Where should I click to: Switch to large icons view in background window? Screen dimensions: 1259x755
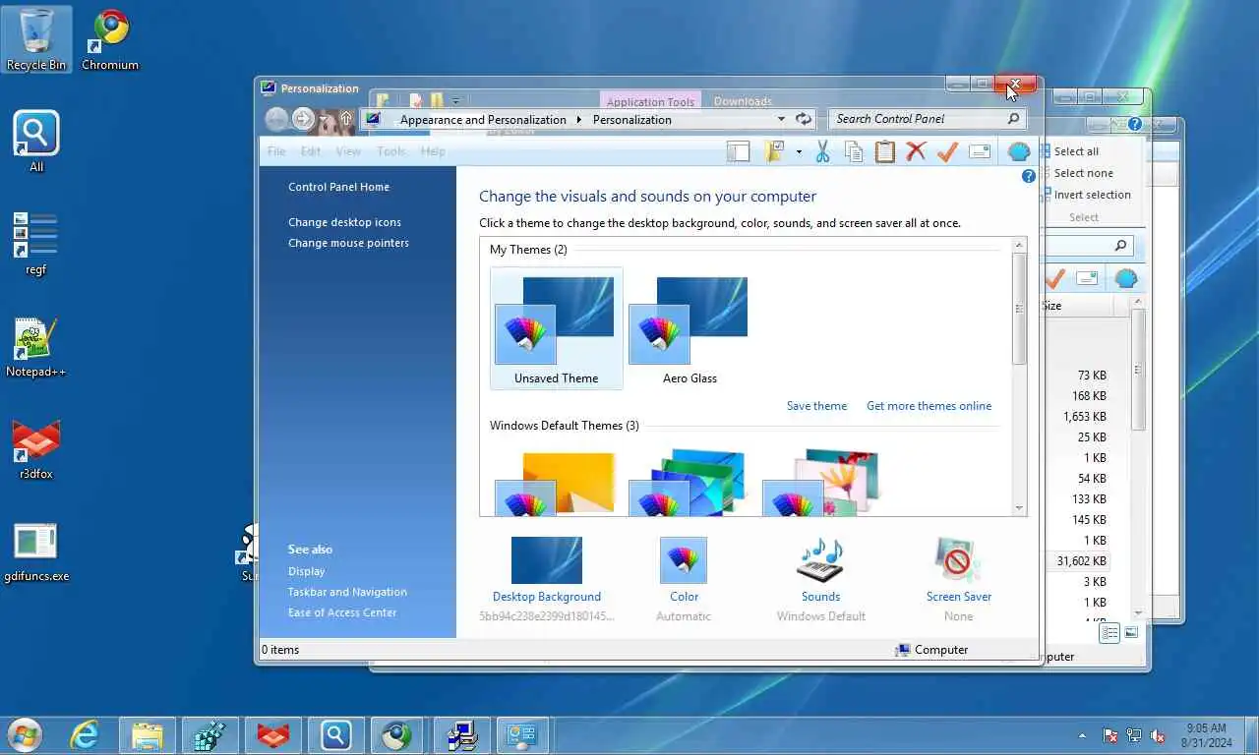[1131, 633]
